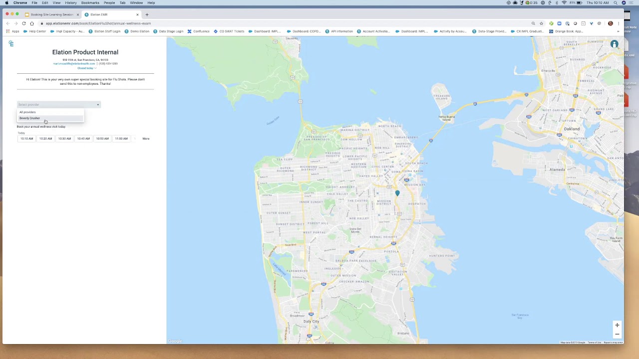Viewport: 639px width, 359px height.
Task: Open the Chrome three-dot menu
Action: [x=619, y=23]
